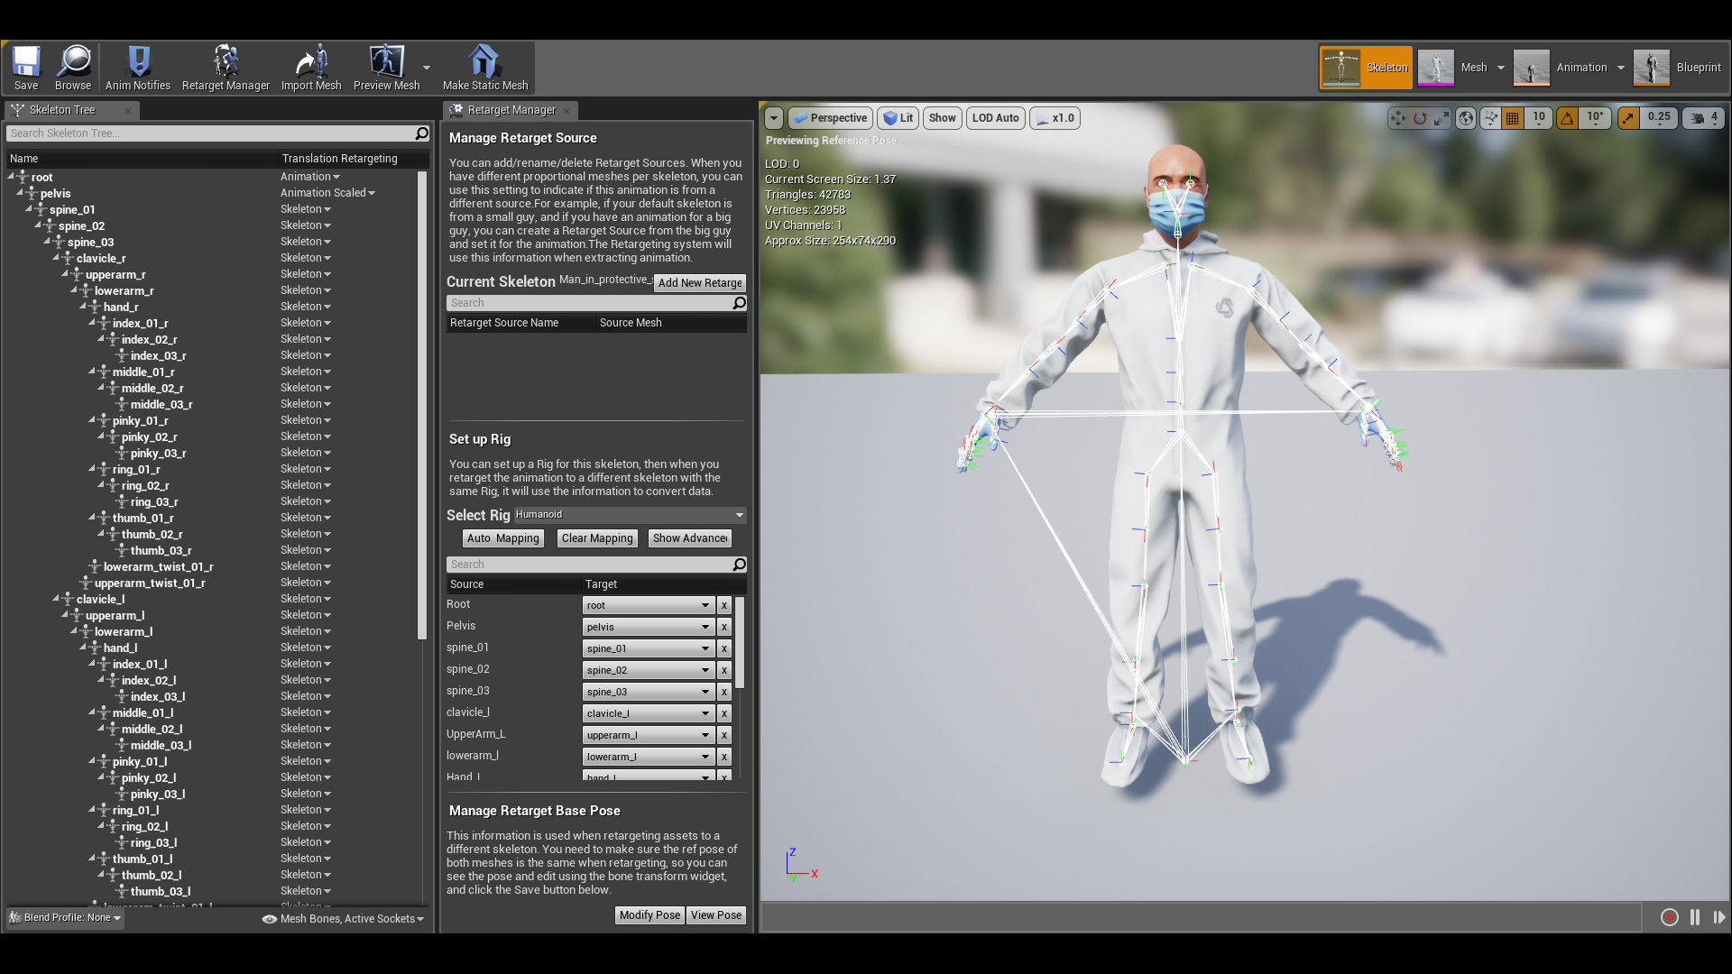The height and width of the screenshot is (974, 1732).
Task: Open Anim Notifies from toolbar
Action: point(137,68)
